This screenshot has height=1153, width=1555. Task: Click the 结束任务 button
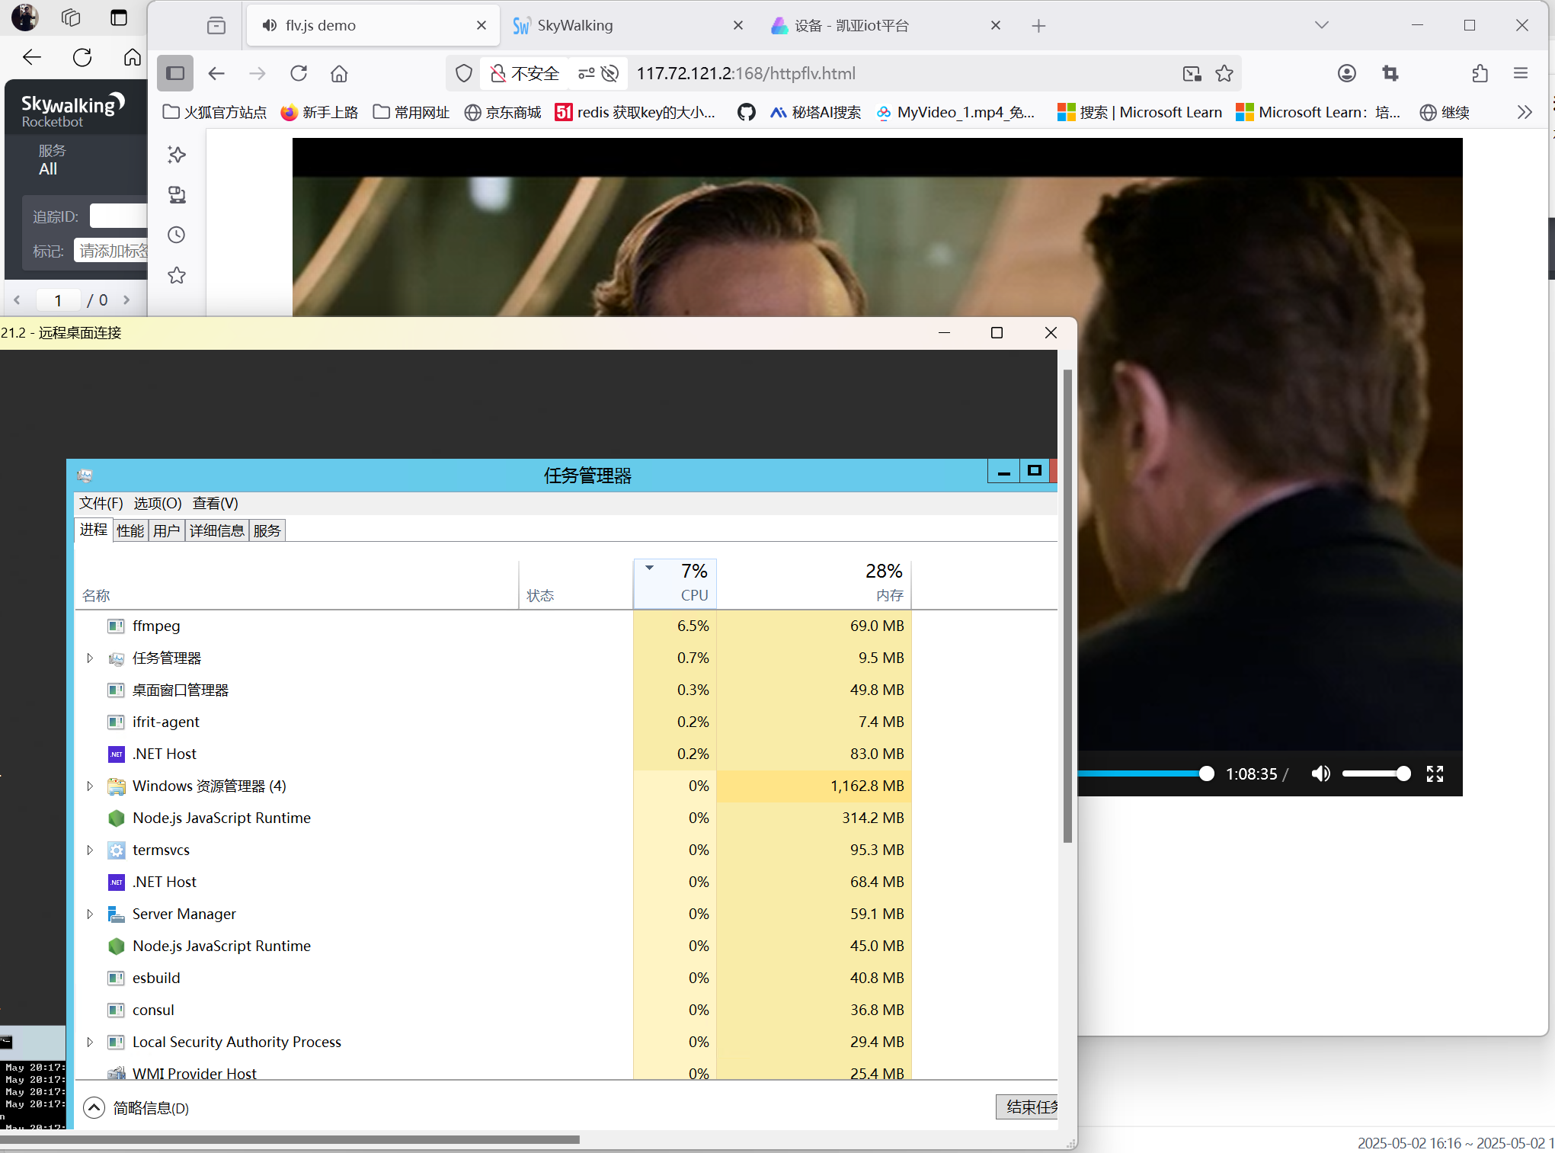point(1029,1107)
